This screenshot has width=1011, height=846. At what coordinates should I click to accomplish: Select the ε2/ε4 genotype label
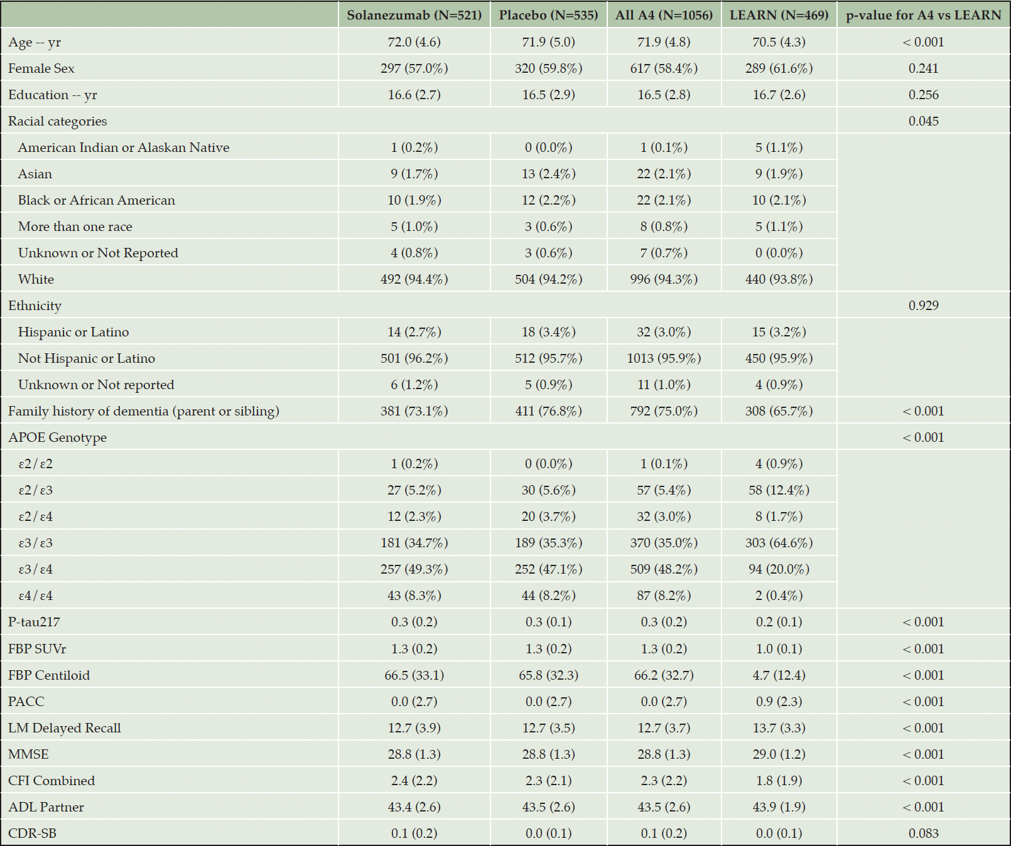[36, 517]
